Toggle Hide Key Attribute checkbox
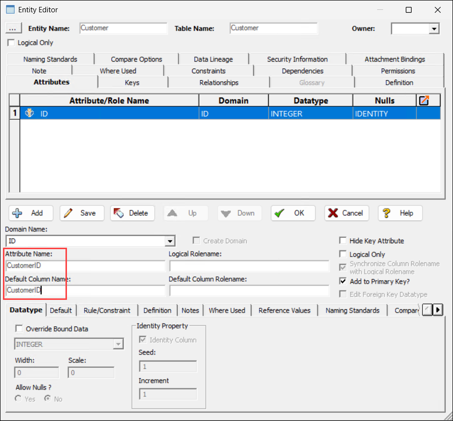 coord(343,241)
